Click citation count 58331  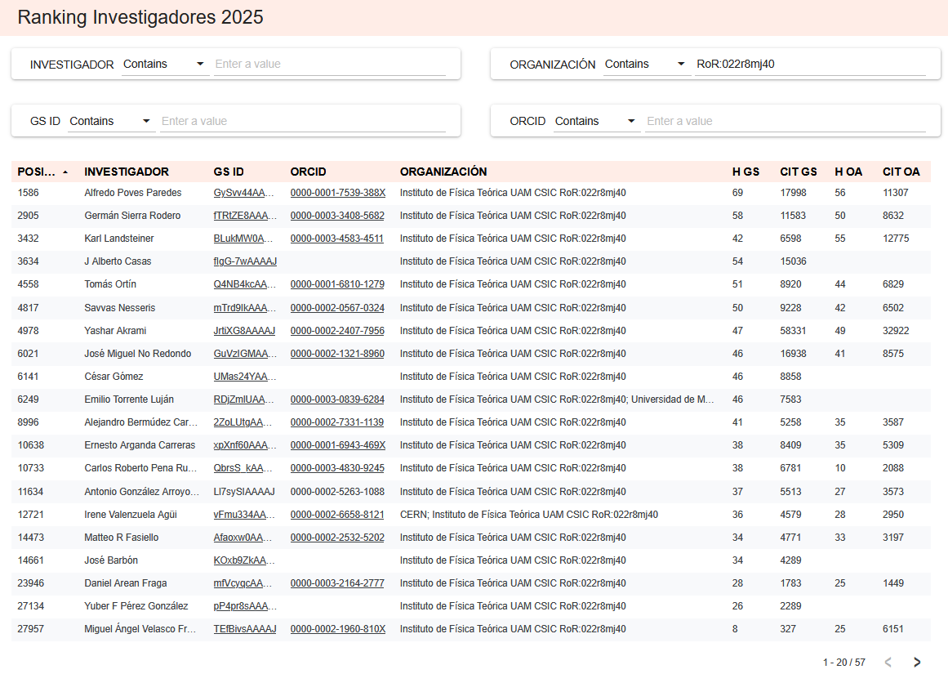click(x=793, y=331)
